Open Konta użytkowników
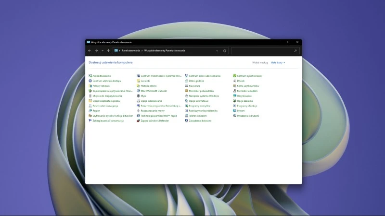The width and height of the screenshot is (385, 216). pyautogui.click(x=246, y=86)
